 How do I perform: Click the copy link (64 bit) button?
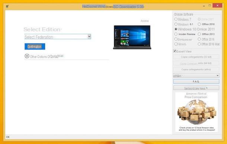pos(196,63)
